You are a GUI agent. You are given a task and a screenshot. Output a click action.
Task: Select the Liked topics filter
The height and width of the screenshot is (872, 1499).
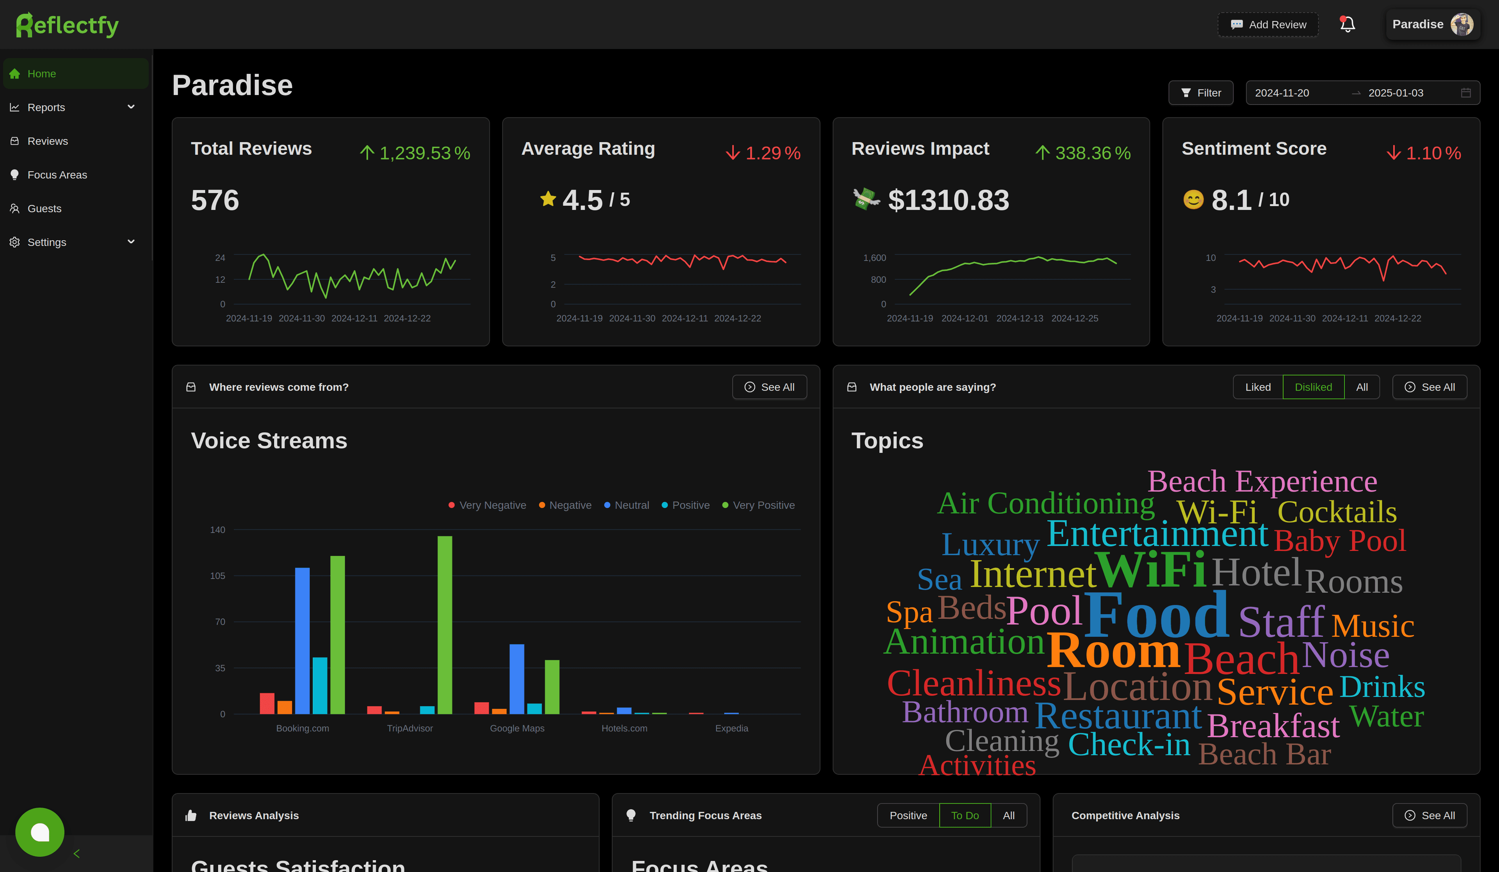[1257, 387]
